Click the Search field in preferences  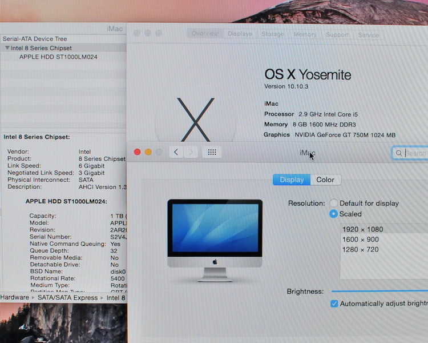pyautogui.click(x=410, y=153)
